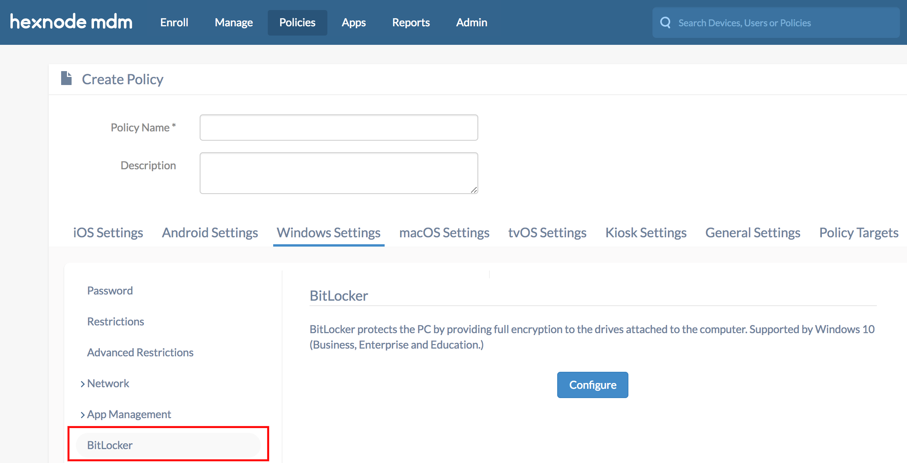Select the Windows Settings tab
The width and height of the screenshot is (907, 463).
(x=329, y=233)
